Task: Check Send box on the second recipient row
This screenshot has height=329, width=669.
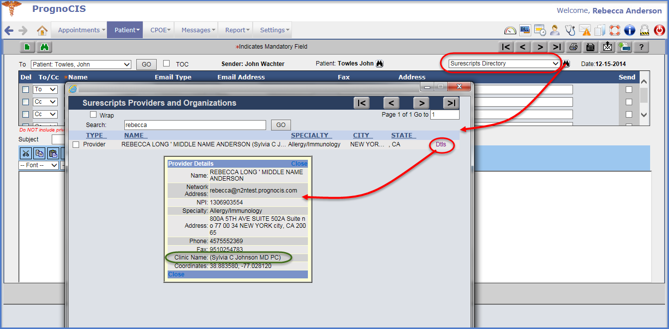Action: (x=629, y=102)
